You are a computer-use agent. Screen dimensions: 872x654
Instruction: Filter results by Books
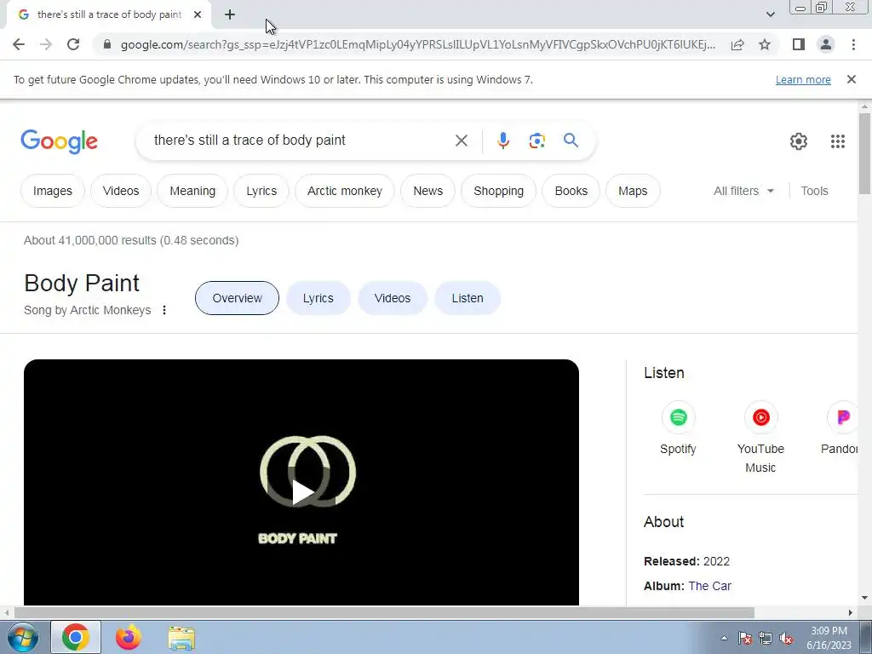[x=571, y=191]
